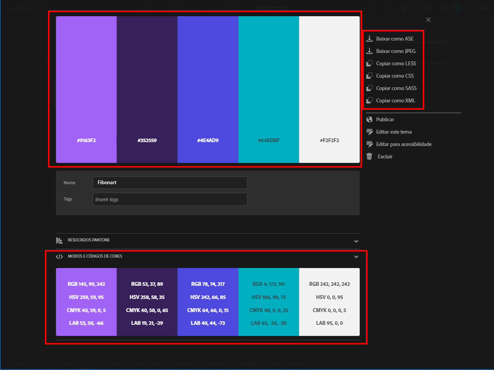Image resolution: width=494 pixels, height=370 pixels.
Task: Collapse the Modos e códigos de cores section
Action: (356, 257)
